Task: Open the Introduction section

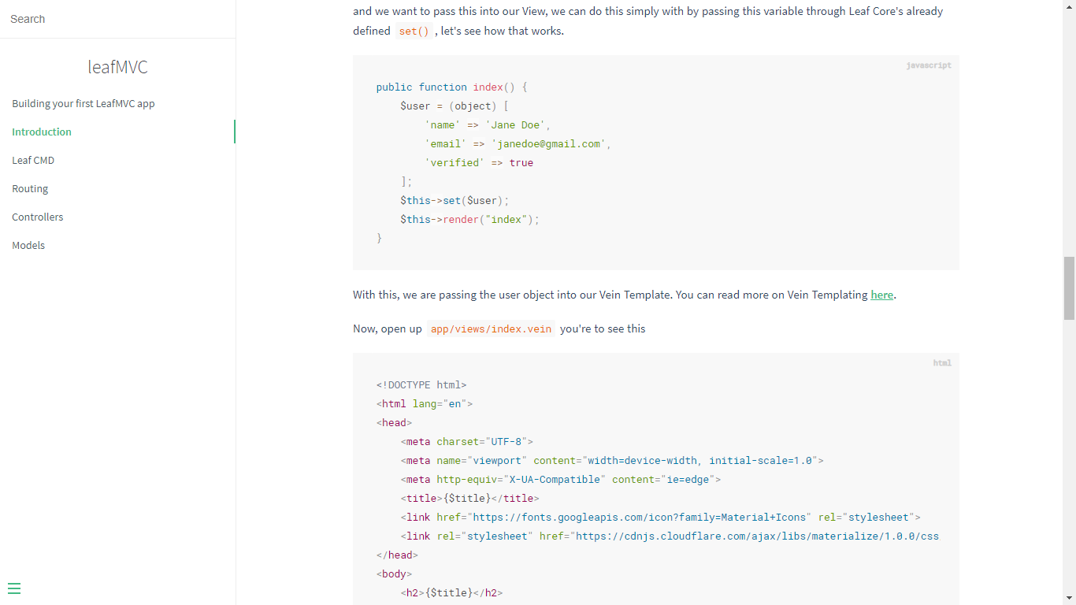Action: point(41,132)
